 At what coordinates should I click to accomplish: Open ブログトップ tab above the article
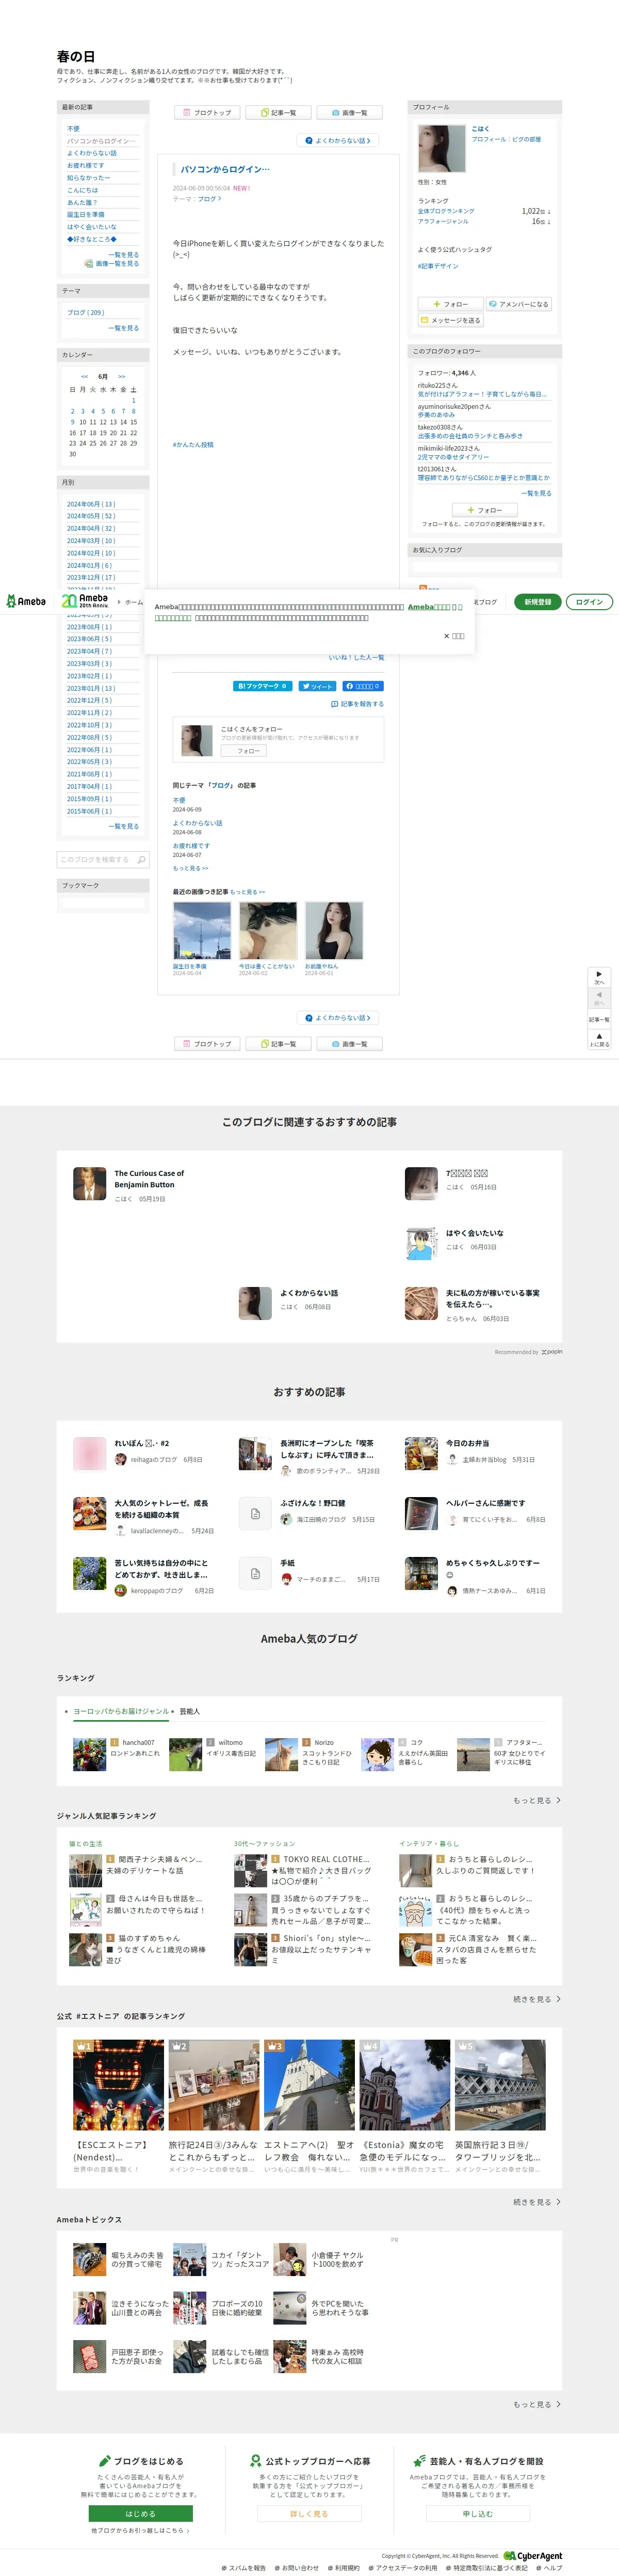click(208, 113)
